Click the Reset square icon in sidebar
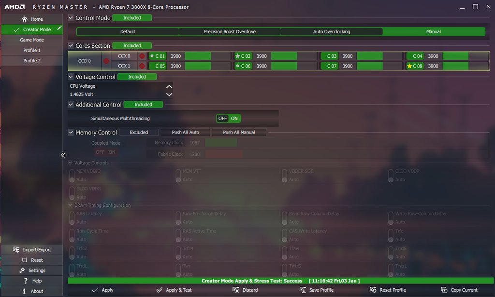495x297 pixels. [x=24, y=260]
